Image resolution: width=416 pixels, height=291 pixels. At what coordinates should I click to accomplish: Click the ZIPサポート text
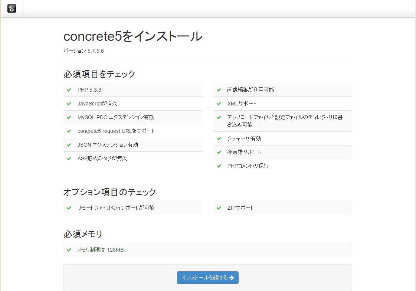(240, 208)
